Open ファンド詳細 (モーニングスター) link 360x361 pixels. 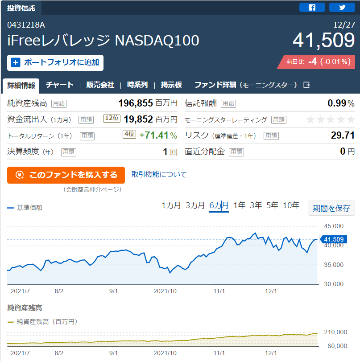point(246,85)
